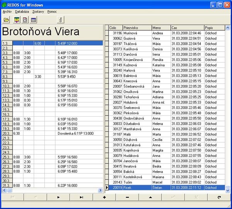Image resolution: width=232 pixels, height=209 pixels.
Task: Click the refresh button in navigator
Action: (220, 197)
